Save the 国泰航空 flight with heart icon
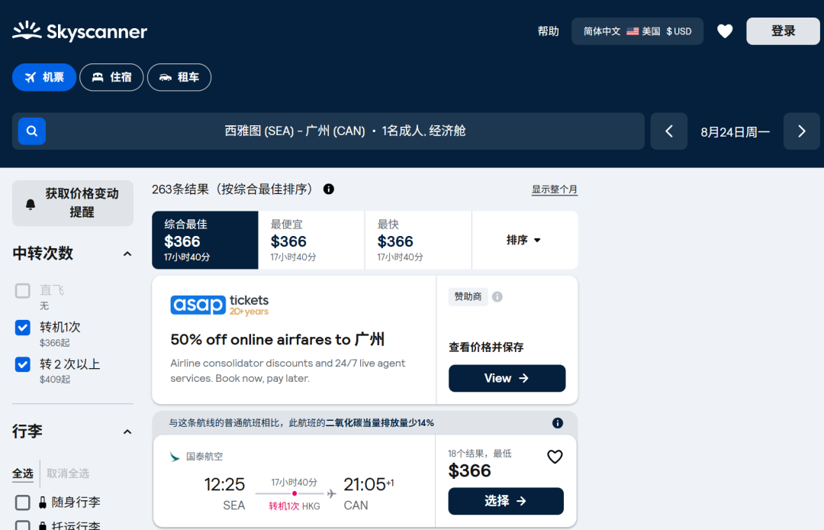 (x=555, y=457)
